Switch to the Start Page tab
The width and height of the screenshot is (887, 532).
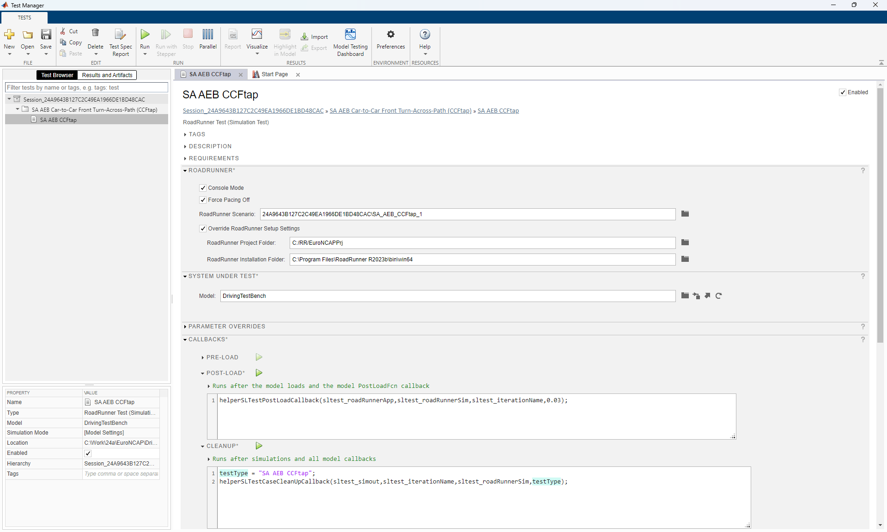pos(274,74)
